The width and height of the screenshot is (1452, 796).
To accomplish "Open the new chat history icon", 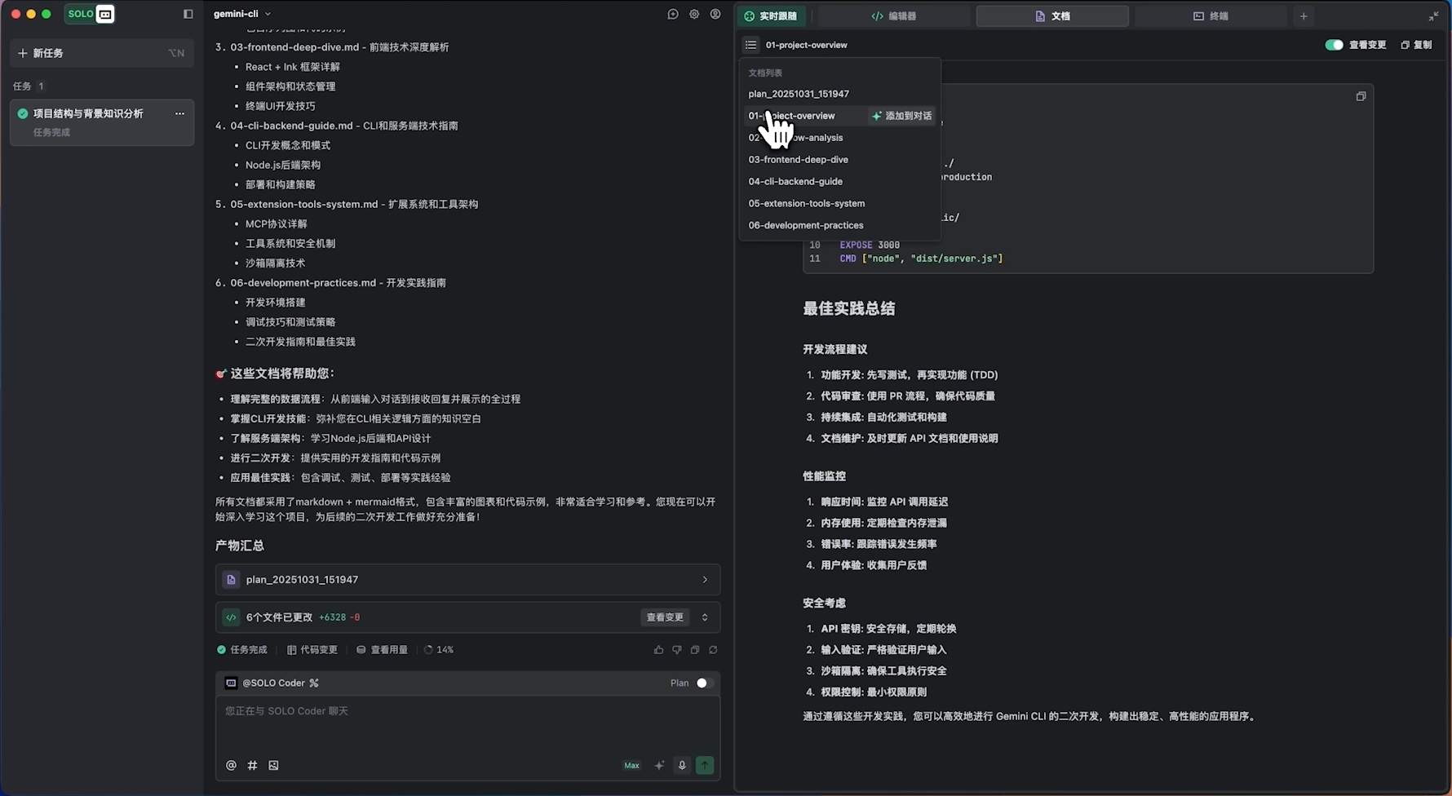I will pos(673,14).
